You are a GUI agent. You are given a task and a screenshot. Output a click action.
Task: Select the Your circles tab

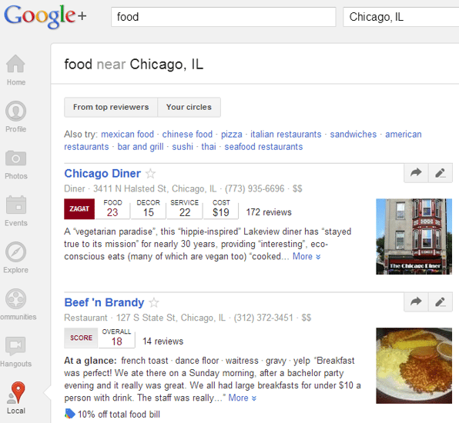click(x=189, y=107)
